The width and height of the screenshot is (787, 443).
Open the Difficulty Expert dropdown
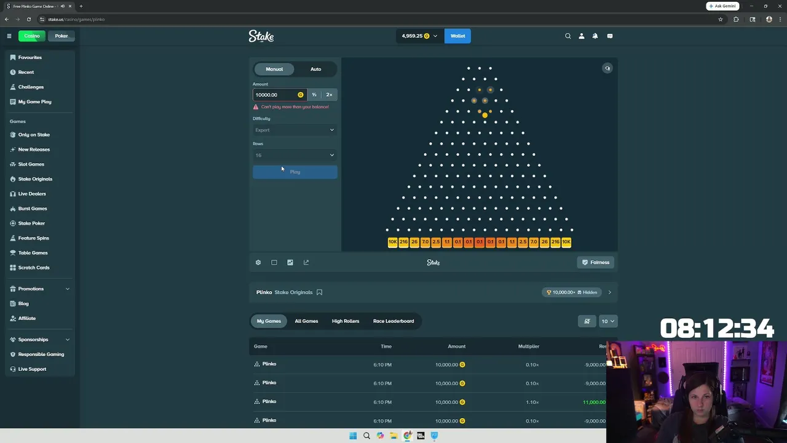pos(295,130)
